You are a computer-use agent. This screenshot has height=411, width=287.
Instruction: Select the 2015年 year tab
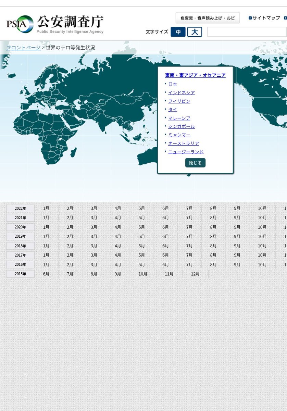21,274
